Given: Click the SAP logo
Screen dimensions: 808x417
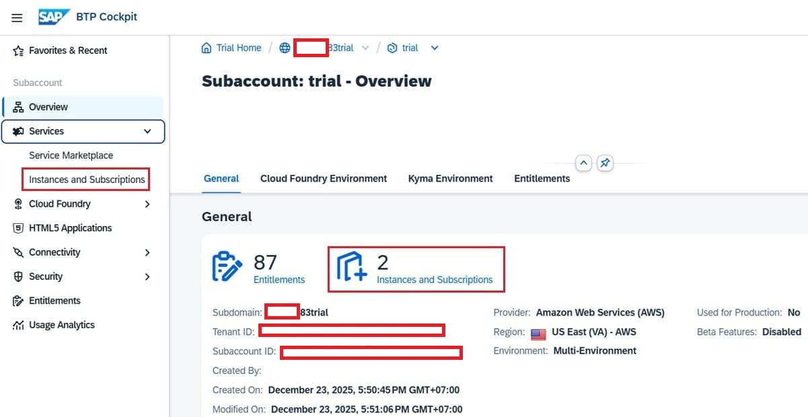Looking at the screenshot, I should click(54, 17).
